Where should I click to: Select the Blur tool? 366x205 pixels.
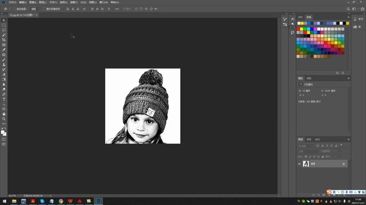pos(4,84)
